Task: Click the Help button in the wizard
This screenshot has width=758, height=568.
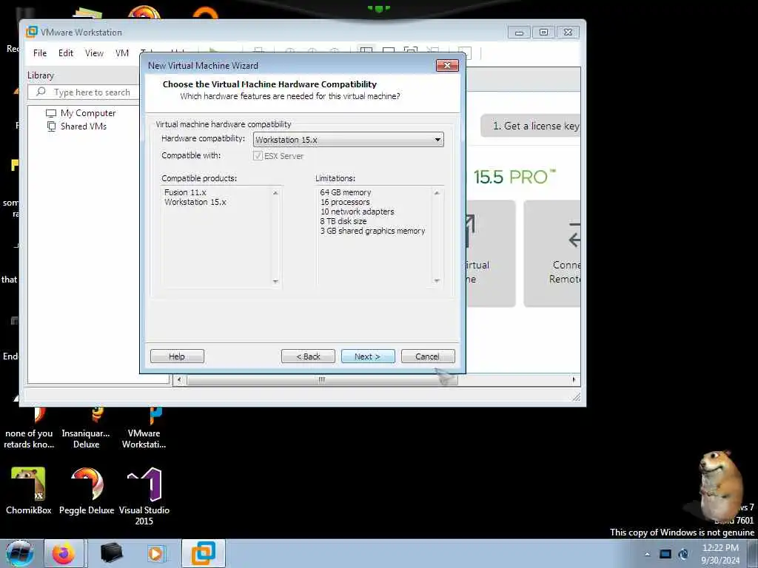Action: [x=177, y=356]
